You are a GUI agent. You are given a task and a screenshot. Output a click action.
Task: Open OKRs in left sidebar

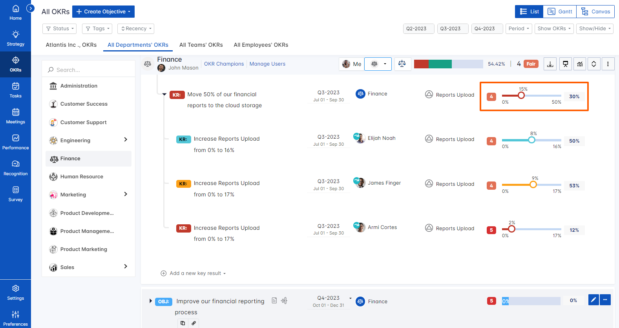pos(15,64)
